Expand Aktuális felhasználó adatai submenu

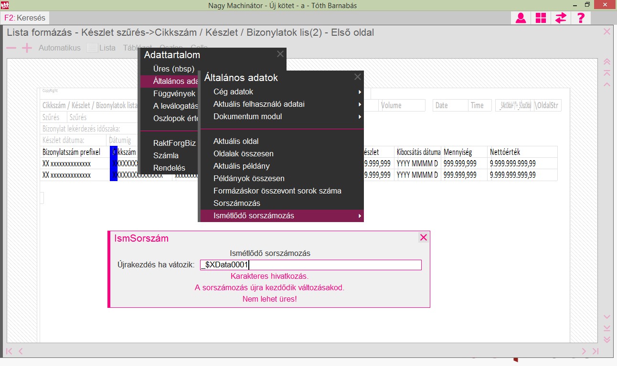pos(282,104)
